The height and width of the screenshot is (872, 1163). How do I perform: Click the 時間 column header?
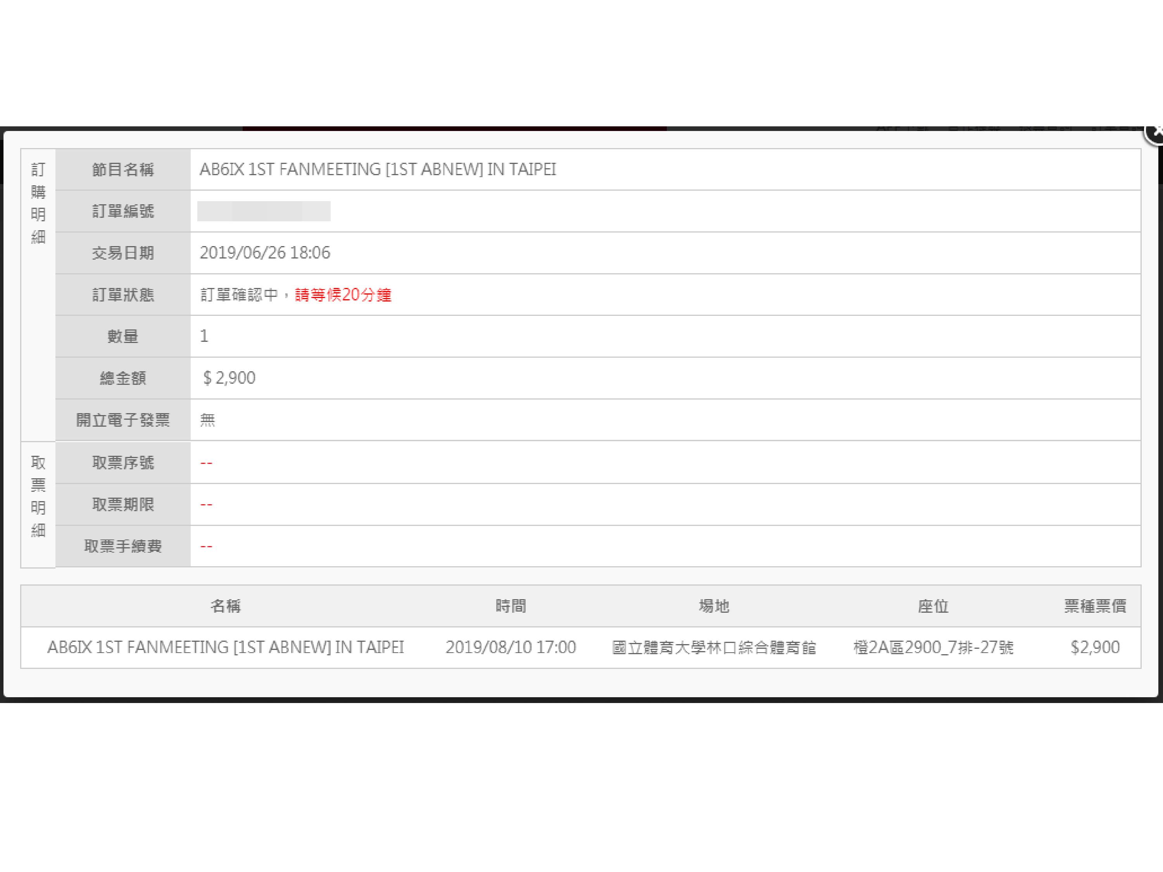click(x=511, y=606)
